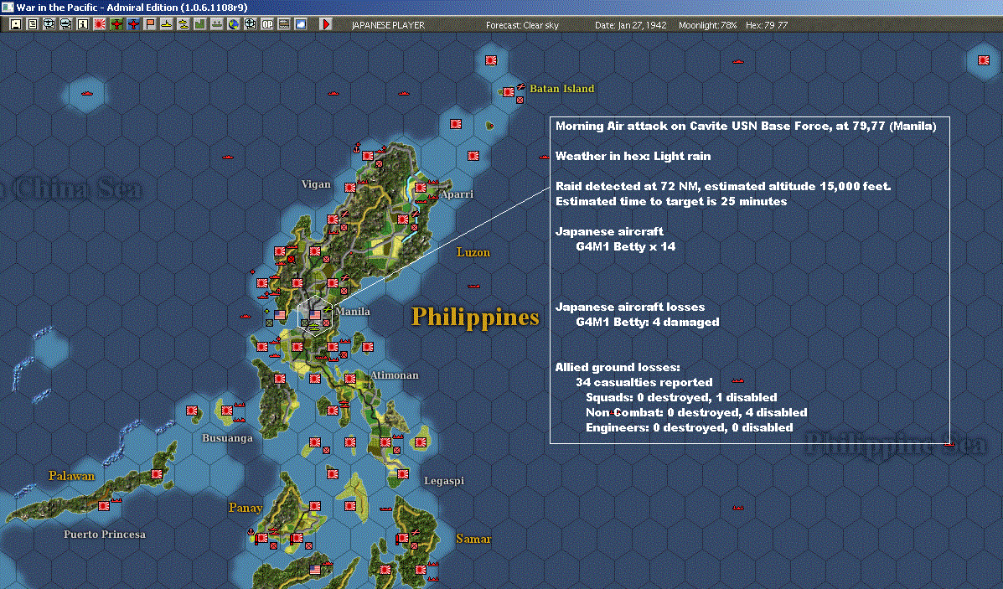Select the US flag unit at the bottom of the map
Viewport: 1003px width, 589px height.
[315, 569]
